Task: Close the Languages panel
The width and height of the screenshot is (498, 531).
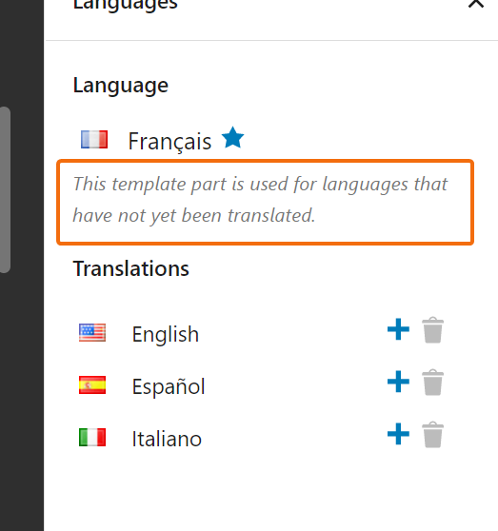Action: (x=476, y=4)
